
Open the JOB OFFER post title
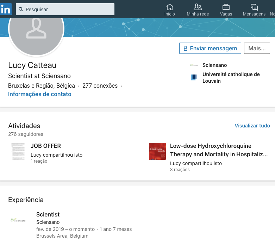[x=46, y=146]
